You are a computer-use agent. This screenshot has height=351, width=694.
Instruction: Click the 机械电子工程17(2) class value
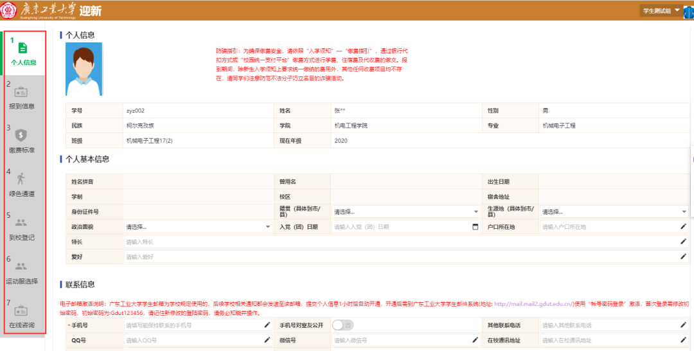tap(149, 141)
